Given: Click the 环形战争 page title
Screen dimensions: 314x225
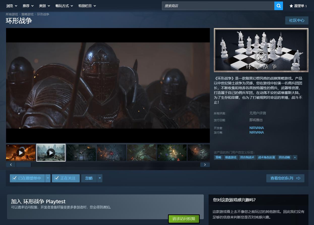Looking at the screenshot, I should tap(19, 21).
